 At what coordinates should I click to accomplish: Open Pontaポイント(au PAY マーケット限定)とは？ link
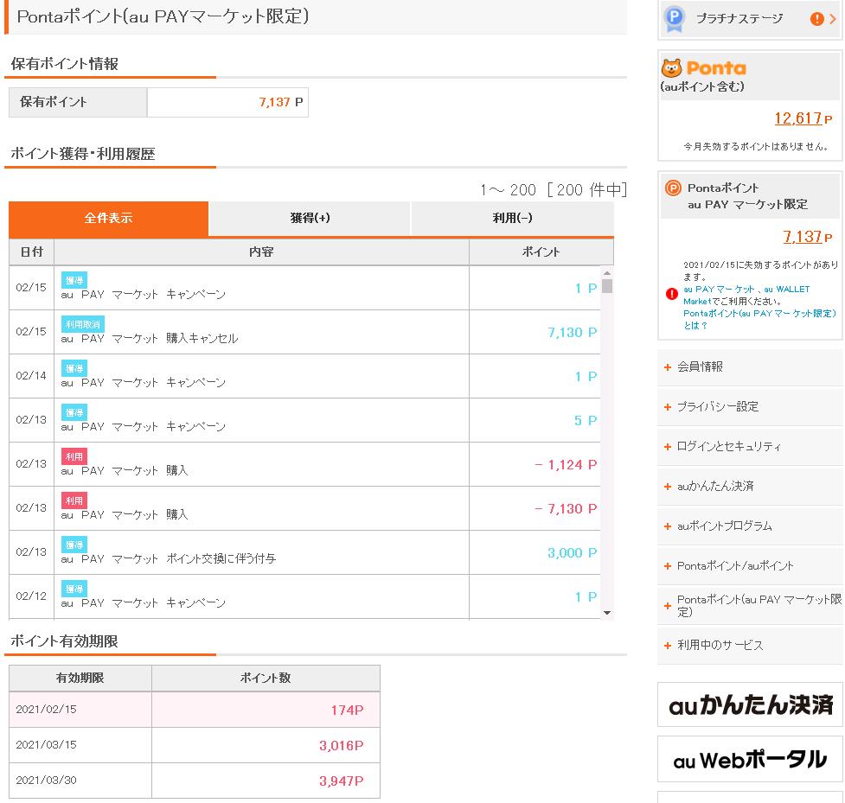[x=759, y=319]
